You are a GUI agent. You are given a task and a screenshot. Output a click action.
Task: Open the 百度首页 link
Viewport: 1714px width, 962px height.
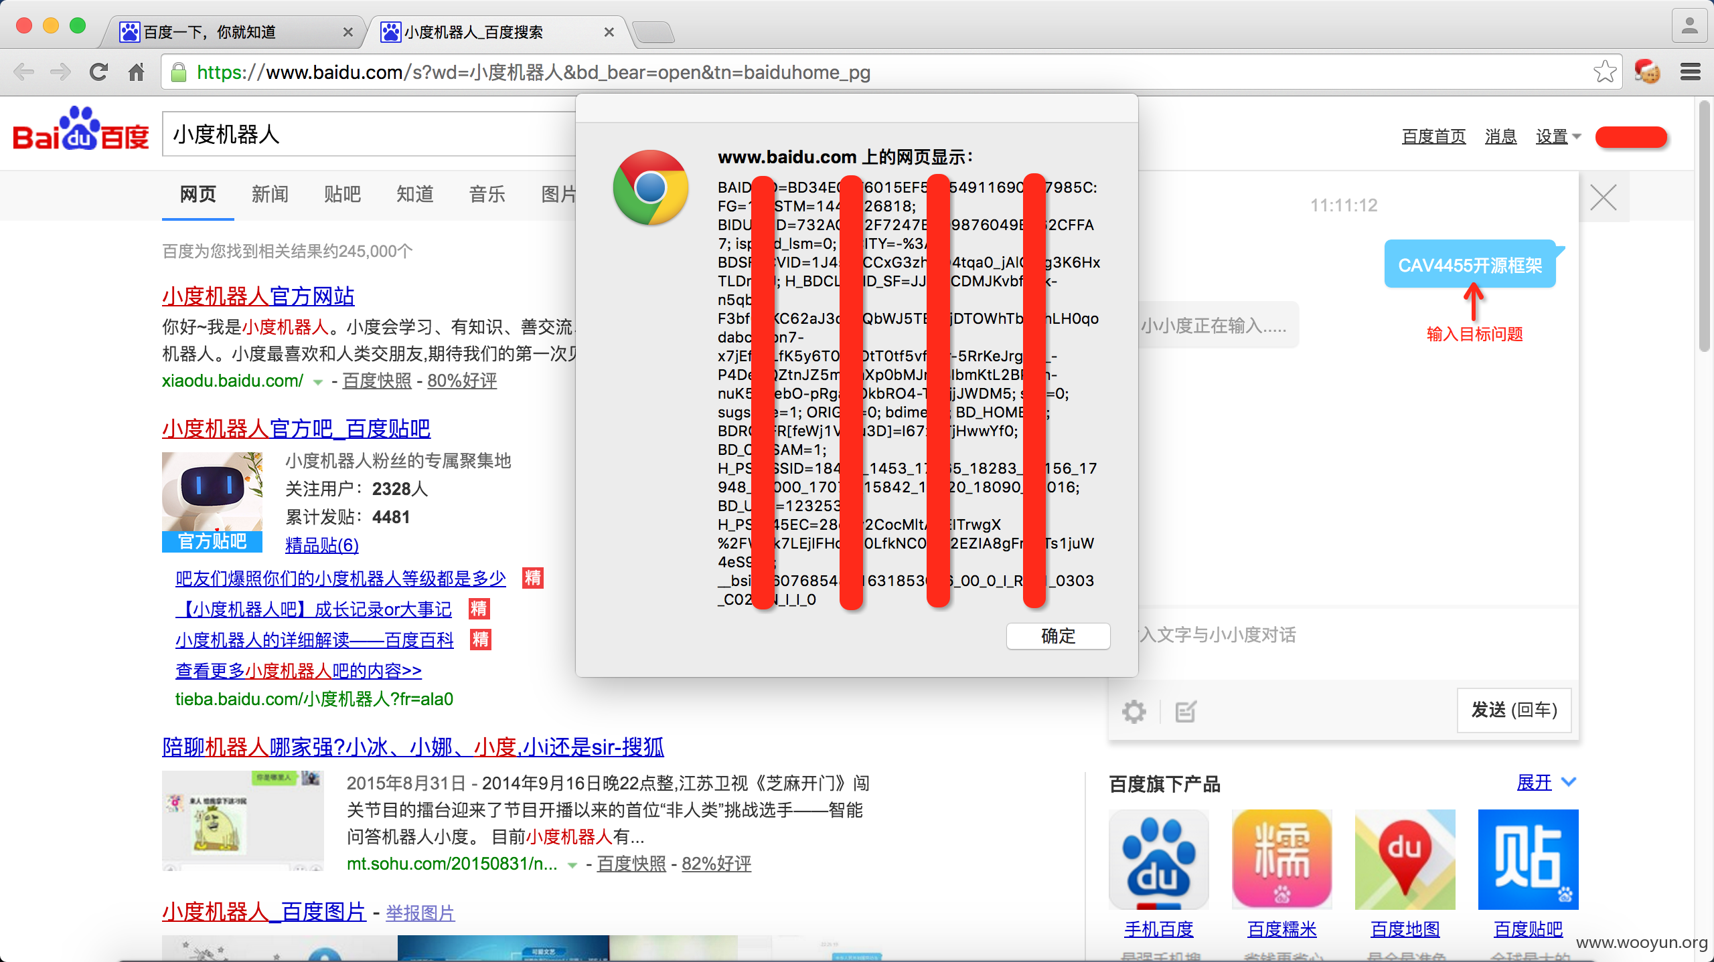click(1433, 136)
